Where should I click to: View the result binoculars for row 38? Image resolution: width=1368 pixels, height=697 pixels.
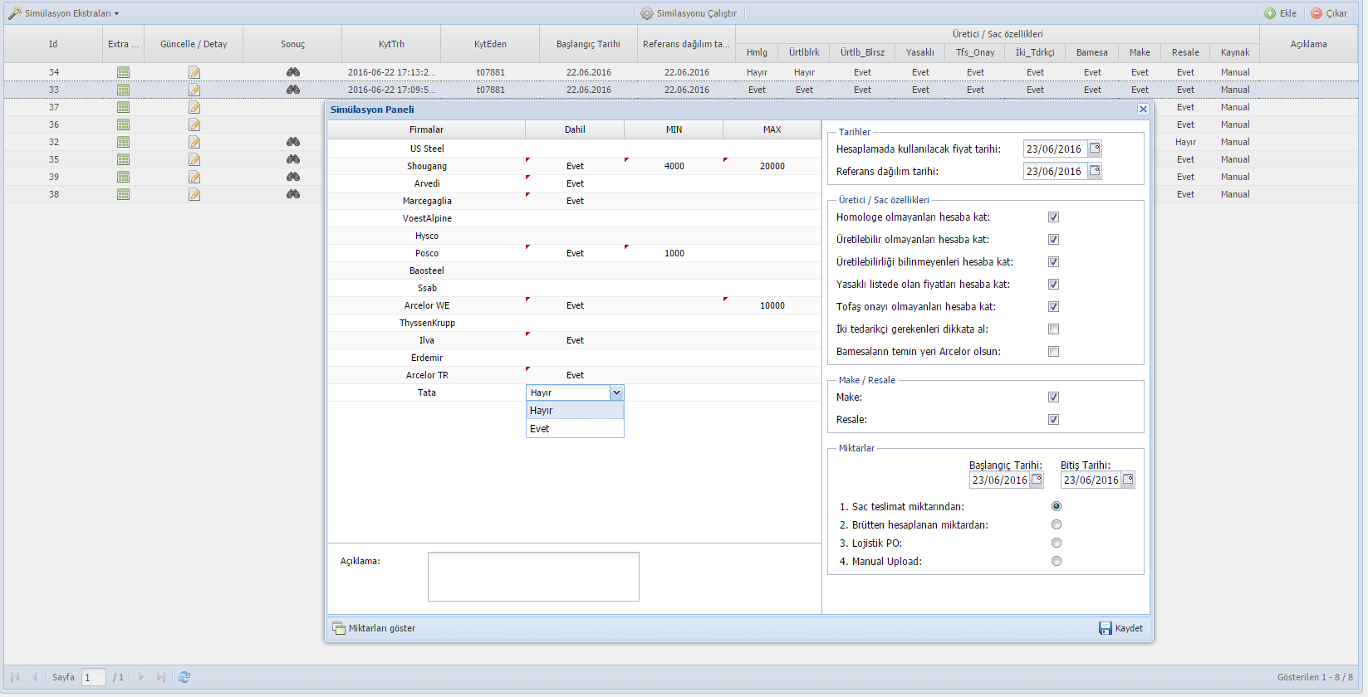click(x=293, y=194)
